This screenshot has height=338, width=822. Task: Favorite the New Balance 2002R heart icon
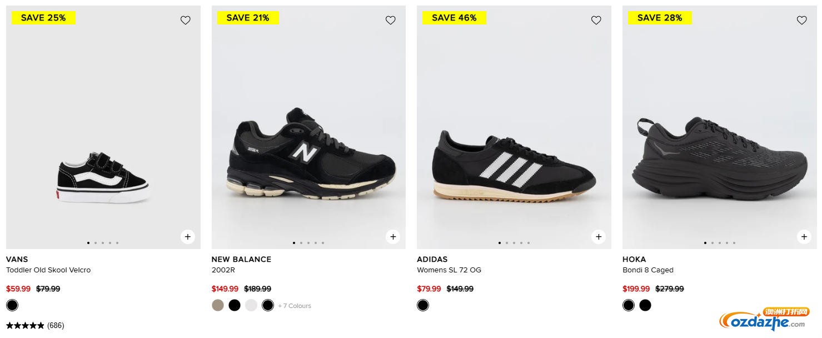pos(391,21)
